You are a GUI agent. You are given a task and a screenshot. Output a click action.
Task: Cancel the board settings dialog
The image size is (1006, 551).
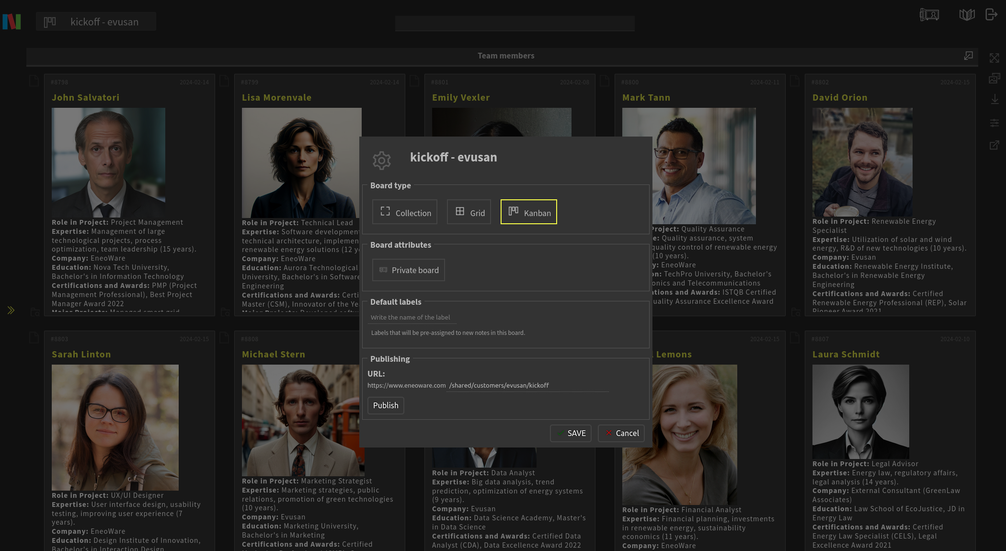tap(621, 434)
